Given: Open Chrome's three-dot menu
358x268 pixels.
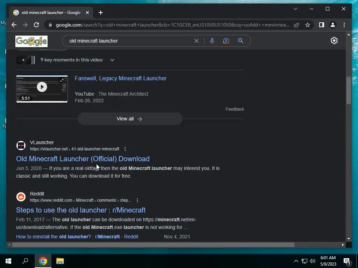Looking at the screenshot, I should pos(344,25).
